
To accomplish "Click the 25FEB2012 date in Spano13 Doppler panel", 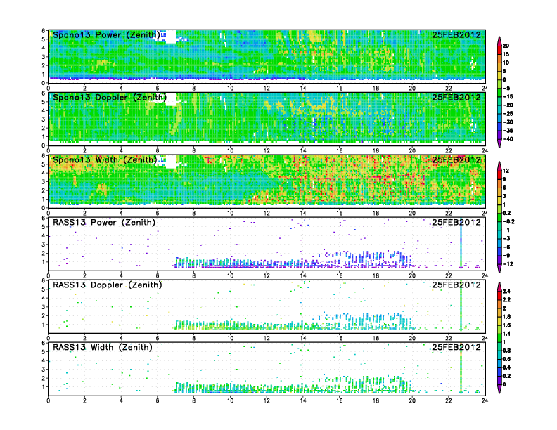I will 456,97.
